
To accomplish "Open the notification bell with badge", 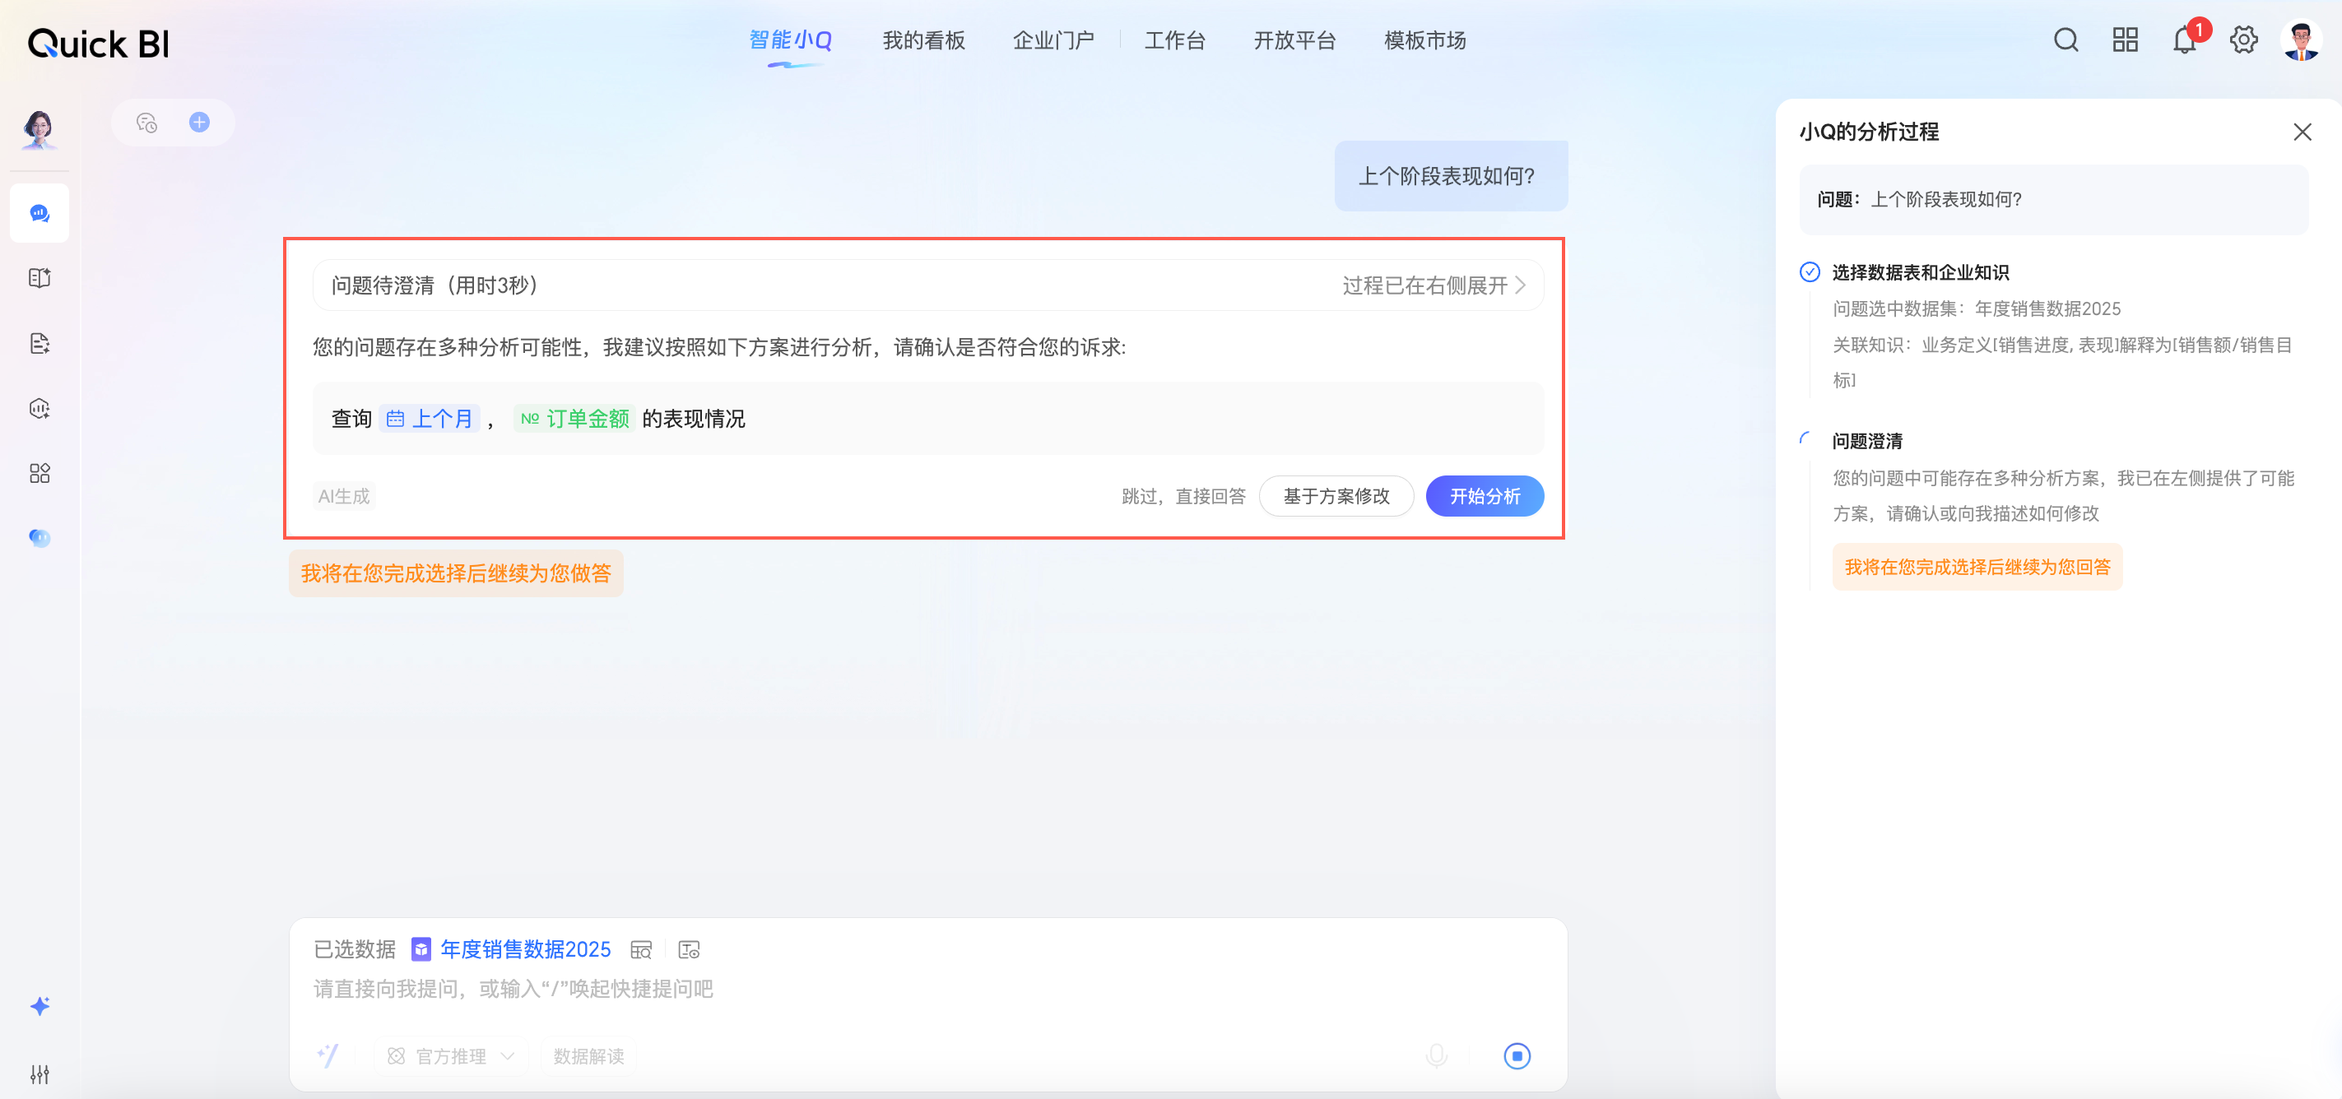I will point(2184,40).
